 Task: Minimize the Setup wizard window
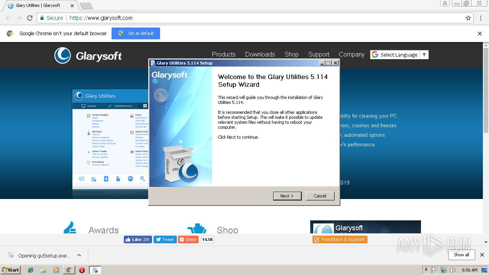(322, 63)
